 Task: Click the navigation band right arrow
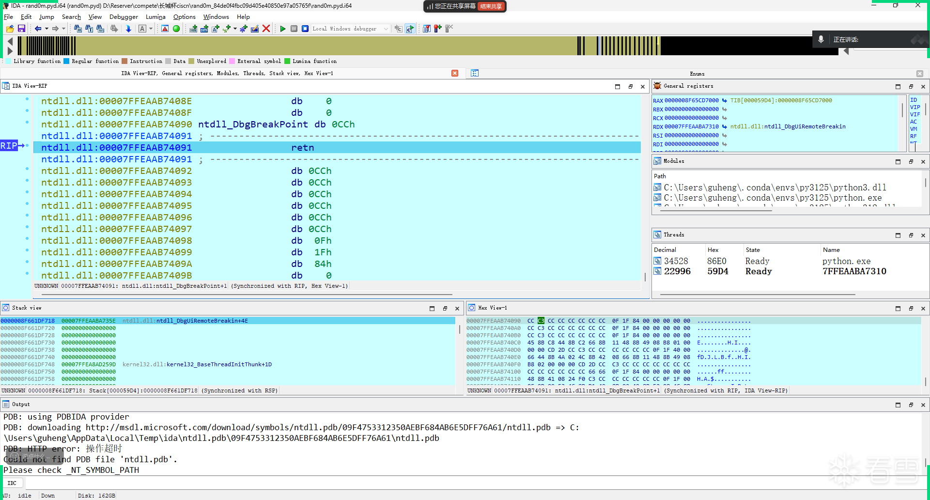[10, 50]
